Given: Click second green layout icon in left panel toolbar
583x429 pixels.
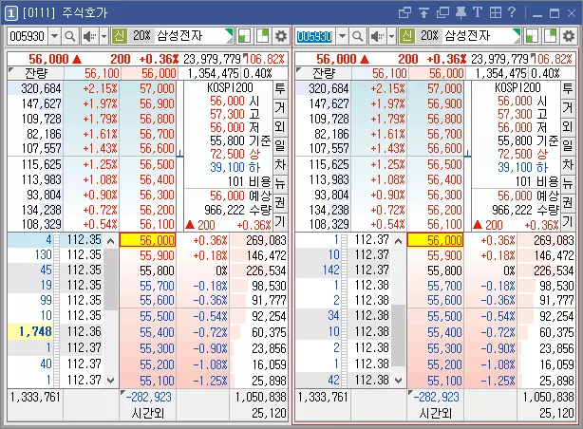Looking at the screenshot, I should [x=262, y=36].
